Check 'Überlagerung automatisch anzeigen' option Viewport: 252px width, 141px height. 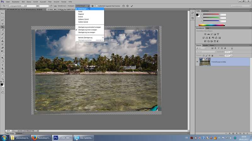pyautogui.click(x=89, y=27)
